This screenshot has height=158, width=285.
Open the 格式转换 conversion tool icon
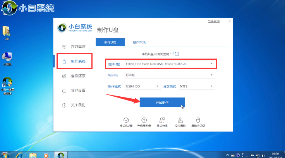click(x=162, y=120)
